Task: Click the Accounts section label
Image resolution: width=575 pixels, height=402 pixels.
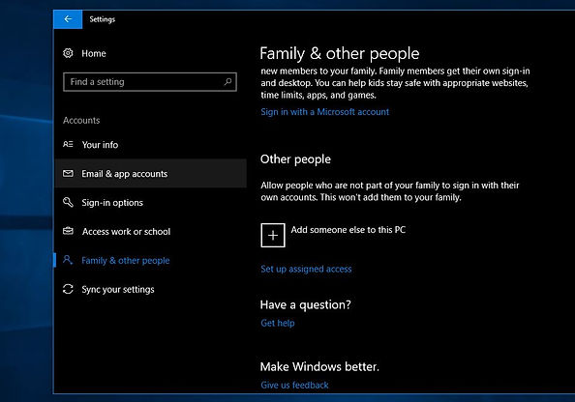Action: tap(81, 120)
